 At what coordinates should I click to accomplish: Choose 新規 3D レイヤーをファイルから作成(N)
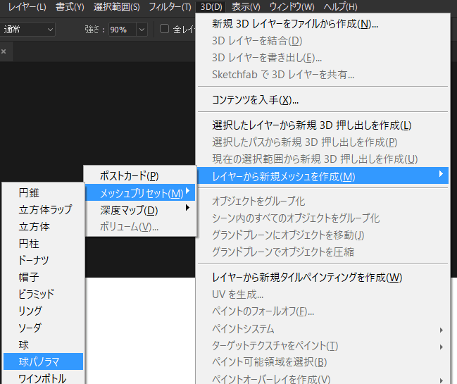[x=323, y=24]
